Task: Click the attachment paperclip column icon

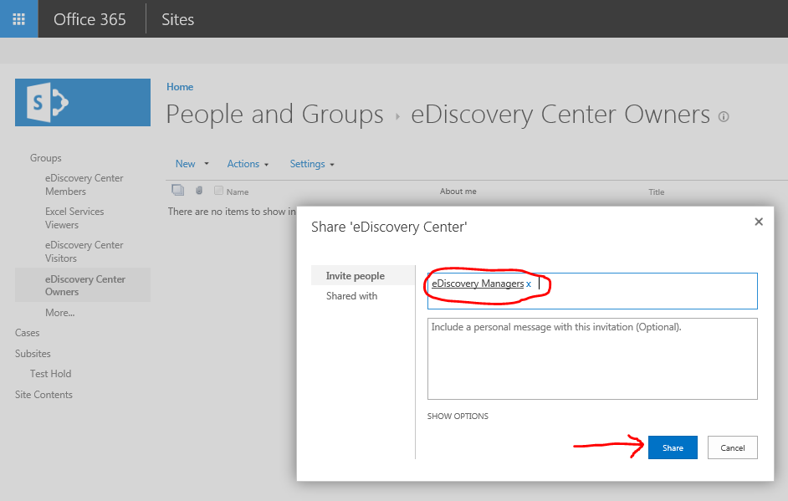Action: (x=199, y=191)
